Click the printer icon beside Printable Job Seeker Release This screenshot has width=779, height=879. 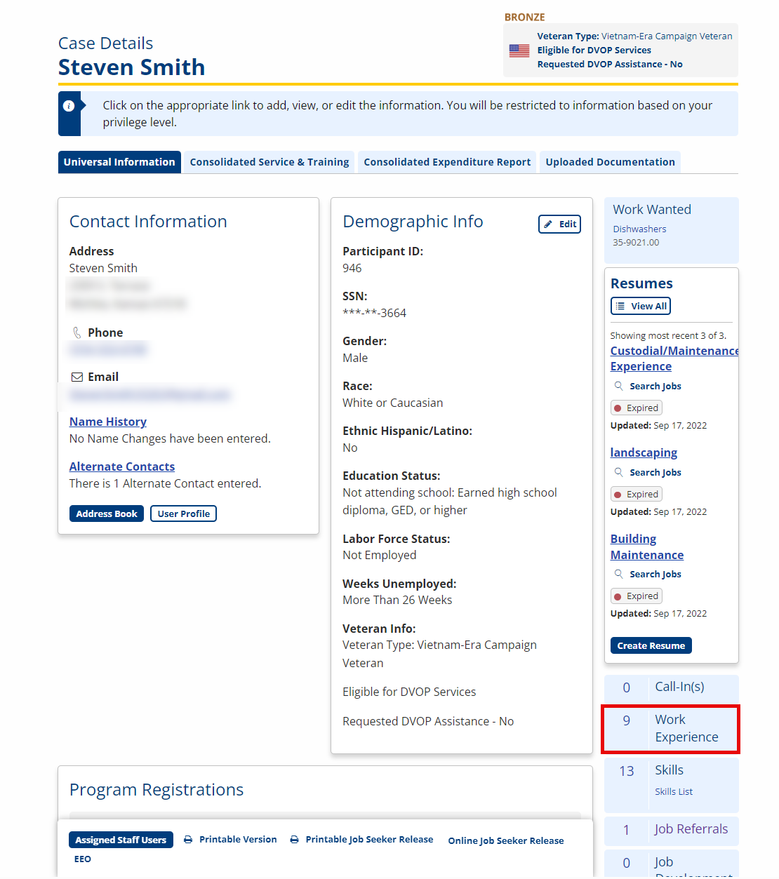(295, 840)
